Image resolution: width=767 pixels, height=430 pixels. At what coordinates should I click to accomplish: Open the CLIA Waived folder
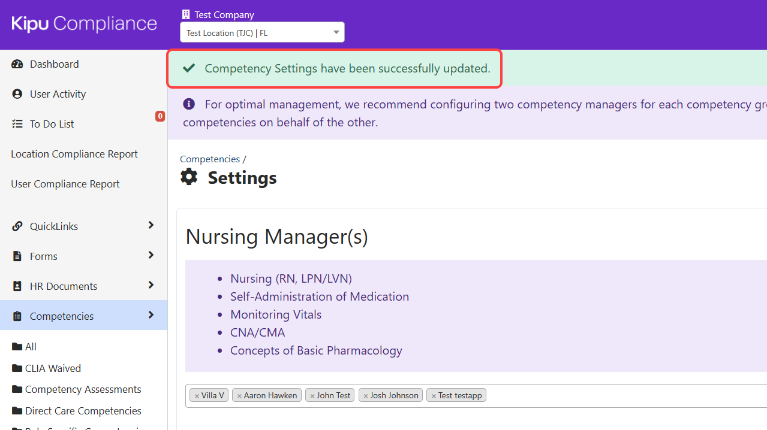53,368
